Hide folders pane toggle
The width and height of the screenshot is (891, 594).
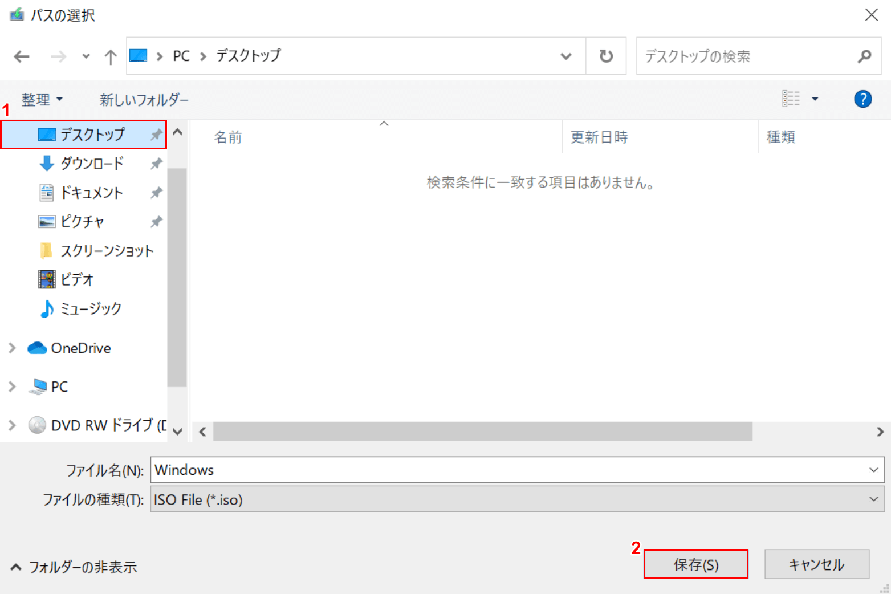[x=74, y=567]
